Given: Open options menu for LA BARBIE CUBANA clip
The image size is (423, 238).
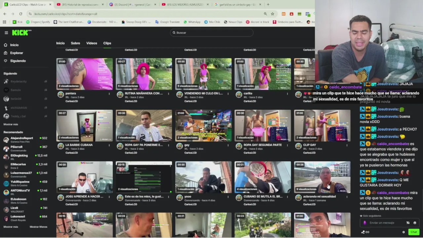Looking at the screenshot, I should pyautogui.click(x=109, y=145).
